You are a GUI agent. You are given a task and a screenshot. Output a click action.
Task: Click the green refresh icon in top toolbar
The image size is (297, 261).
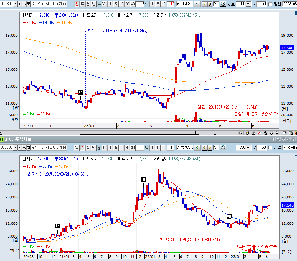(x=197, y=4)
